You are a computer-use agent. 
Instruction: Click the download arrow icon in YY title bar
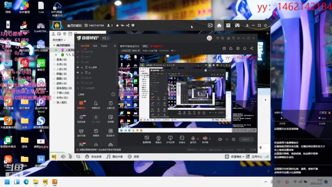pos(247,25)
